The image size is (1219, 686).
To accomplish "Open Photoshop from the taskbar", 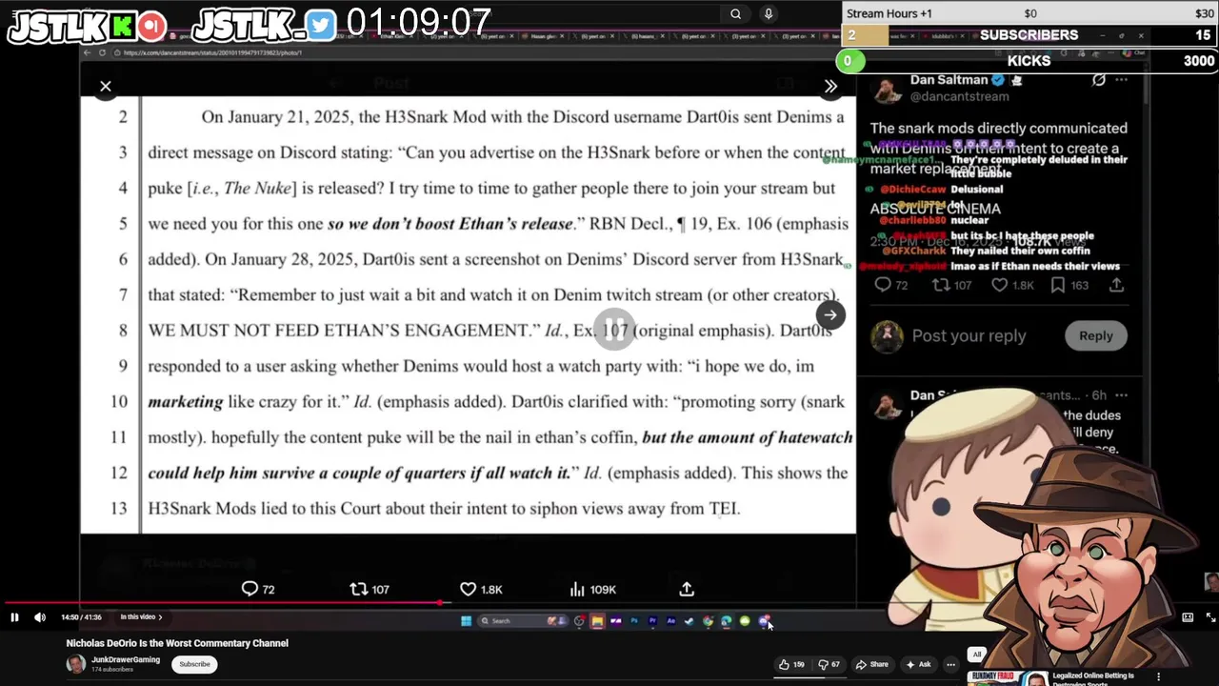I will (634, 621).
